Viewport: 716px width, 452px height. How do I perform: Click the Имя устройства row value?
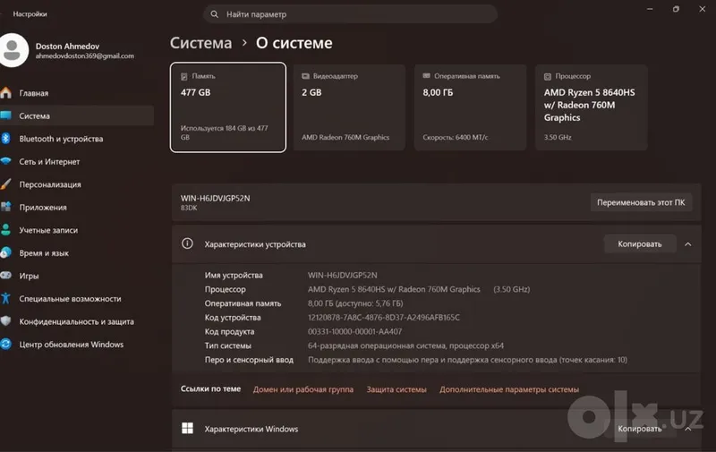(343, 276)
